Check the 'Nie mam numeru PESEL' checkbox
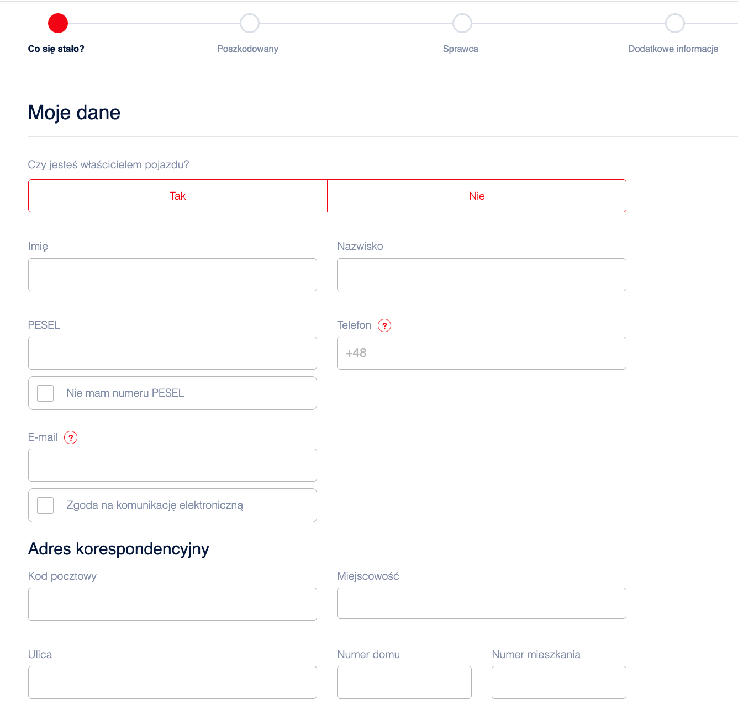 click(x=45, y=393)
